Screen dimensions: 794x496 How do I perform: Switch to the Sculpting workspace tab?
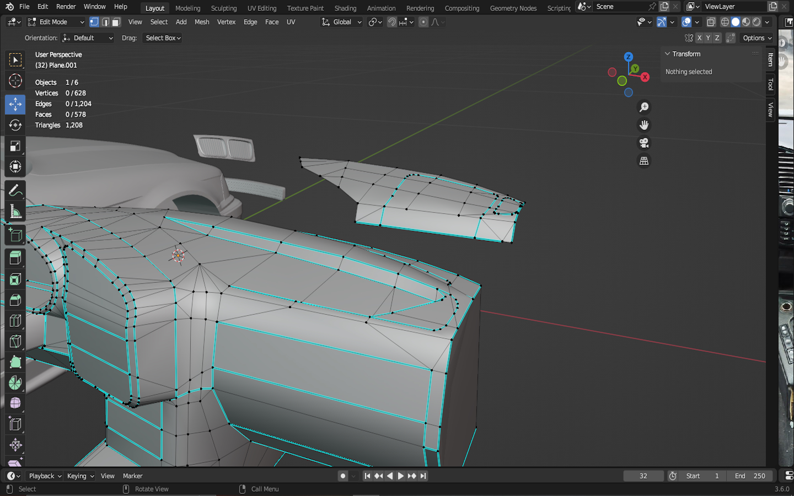223,8
